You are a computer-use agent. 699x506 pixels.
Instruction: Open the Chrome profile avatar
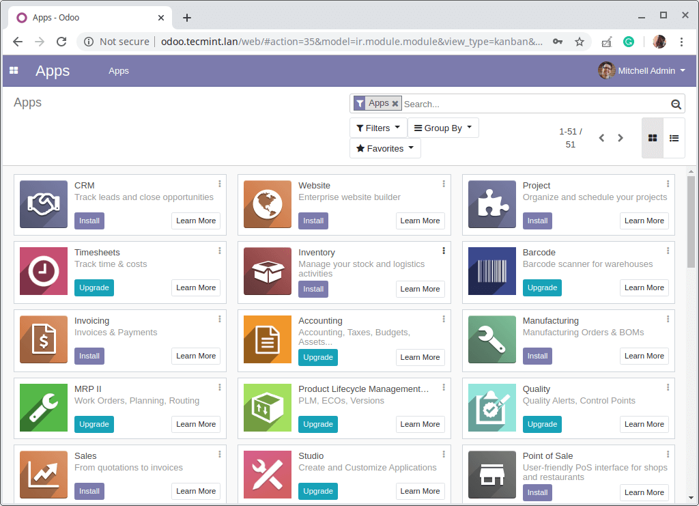click(x=659, y=42)
